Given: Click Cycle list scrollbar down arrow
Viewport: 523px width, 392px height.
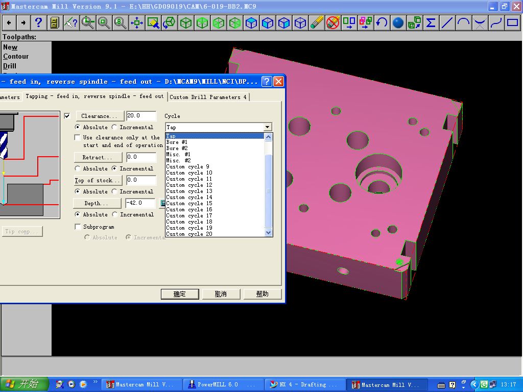Looking at the screenshot, I should pyautogui.click(x=269, y=233).
